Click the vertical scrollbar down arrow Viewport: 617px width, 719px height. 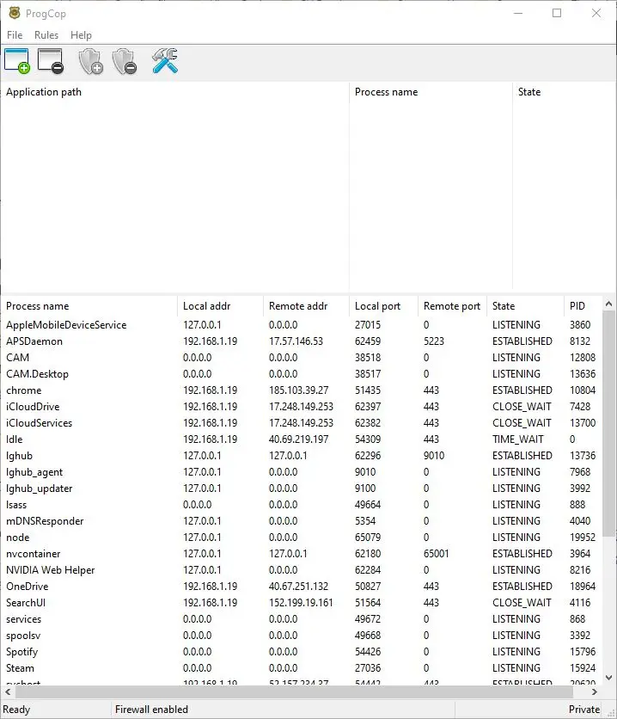point(608,677)
